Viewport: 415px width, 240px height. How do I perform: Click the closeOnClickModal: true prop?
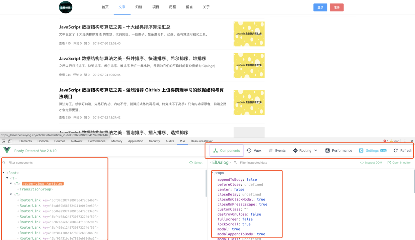[x=241, y=199]
